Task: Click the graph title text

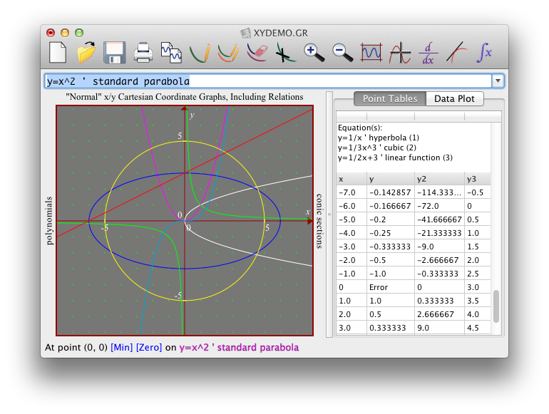Action: click(185, 97)
